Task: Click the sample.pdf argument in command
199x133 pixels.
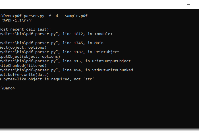Action: [76, 16]
